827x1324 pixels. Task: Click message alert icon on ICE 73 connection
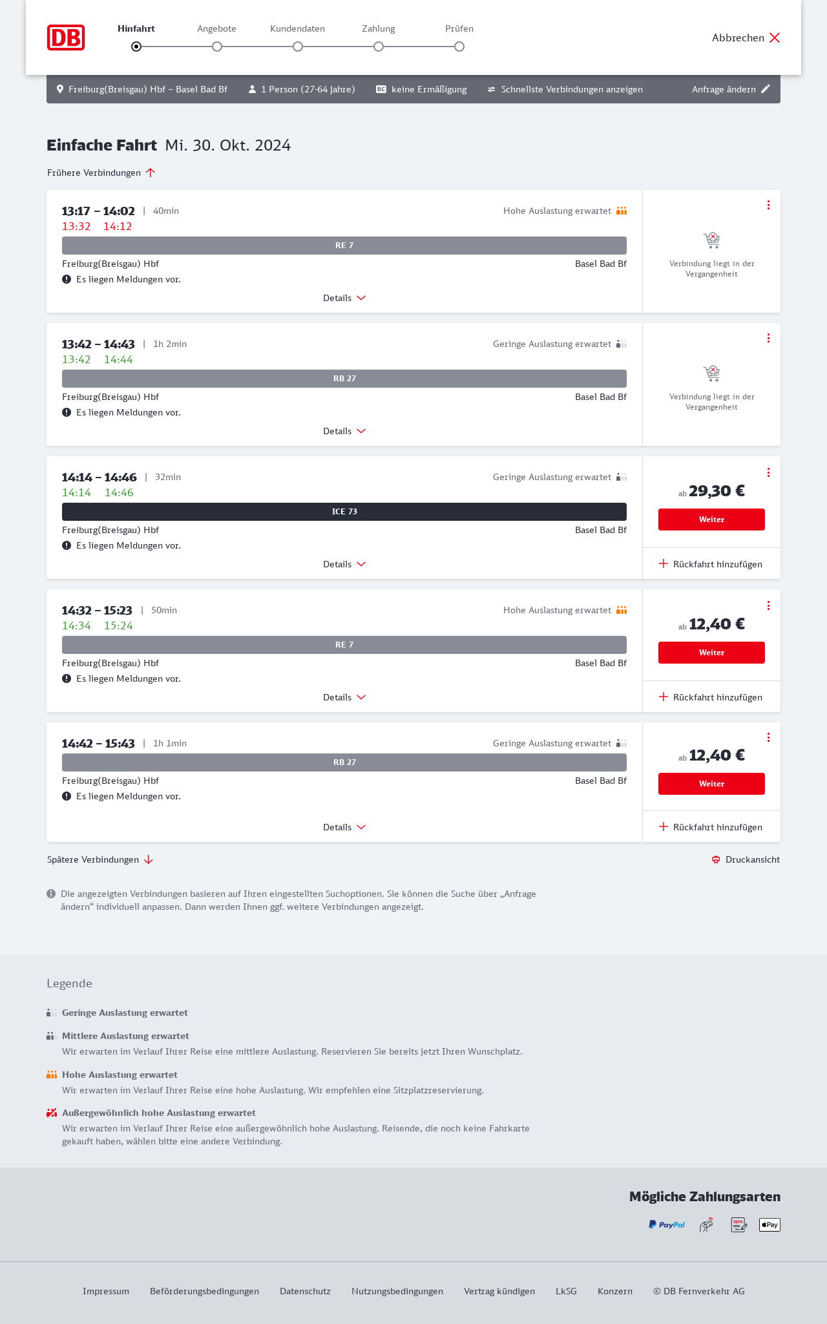tap(67, 545)
